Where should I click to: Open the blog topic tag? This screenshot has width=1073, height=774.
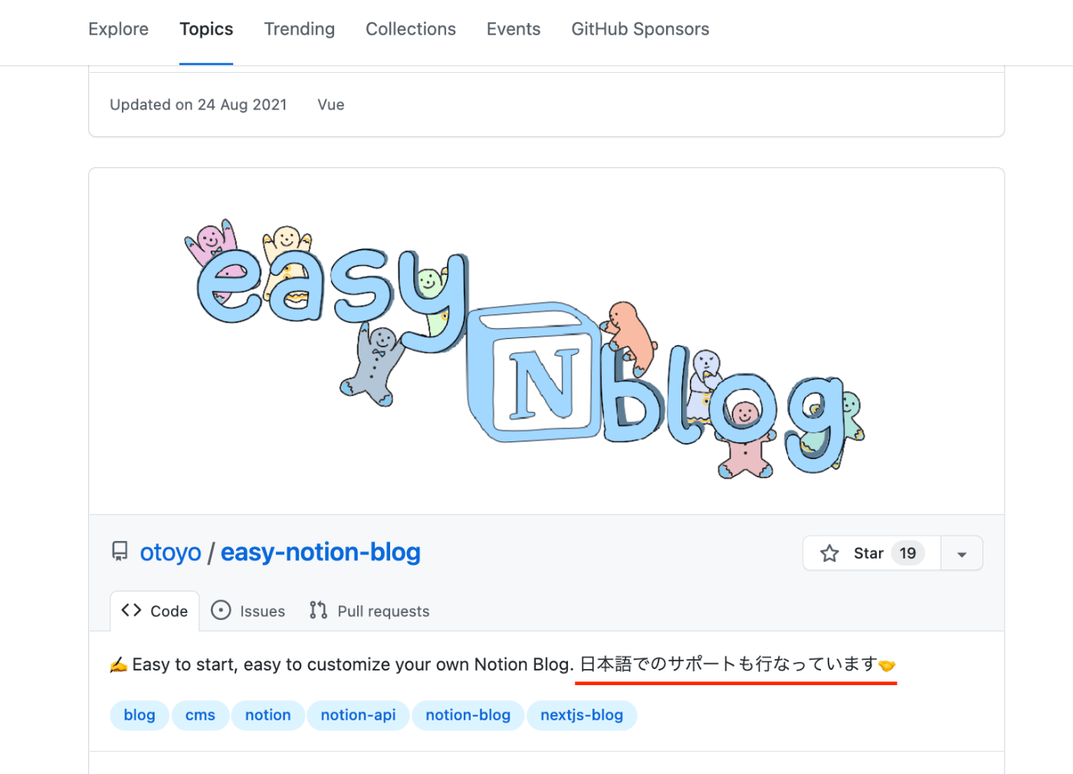coord(139,715)
